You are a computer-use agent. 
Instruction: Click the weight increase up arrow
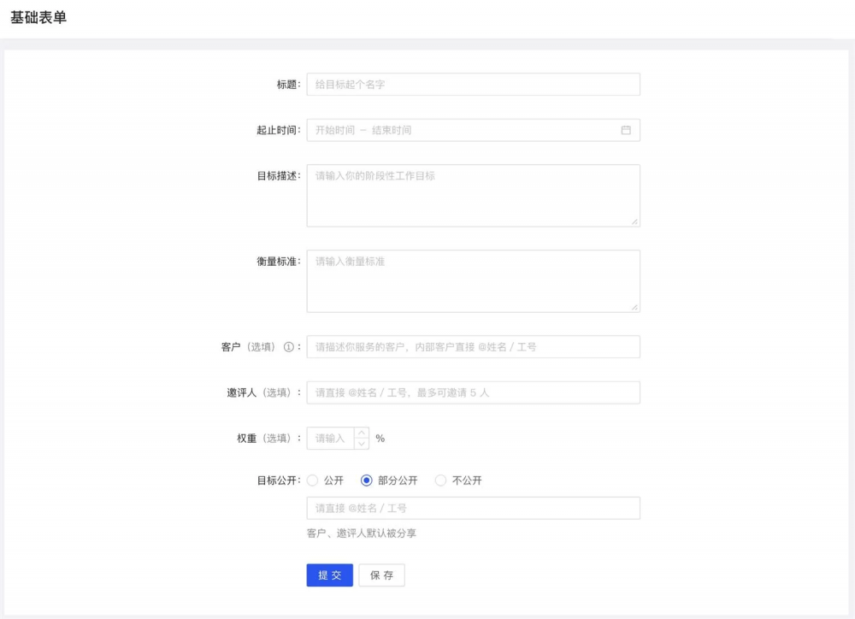[362, 433]
